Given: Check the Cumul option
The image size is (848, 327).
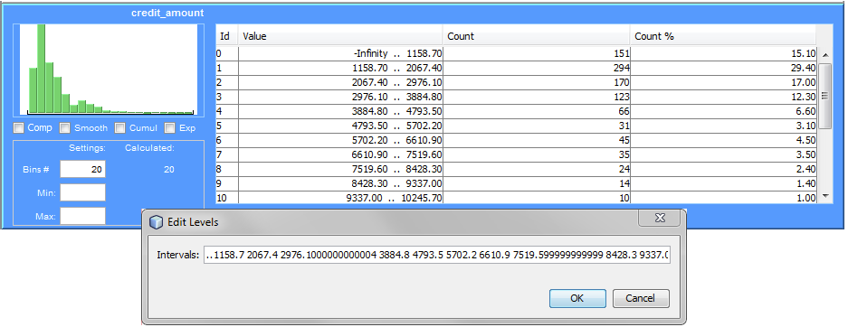Looking at the screenshot, I should (120, 128).
